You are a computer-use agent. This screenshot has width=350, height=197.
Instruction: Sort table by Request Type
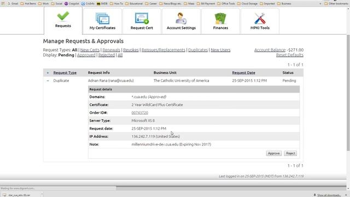point(65,73)
